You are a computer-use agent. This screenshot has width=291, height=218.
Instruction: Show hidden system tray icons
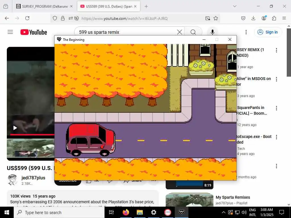click(x=224, y=212)
